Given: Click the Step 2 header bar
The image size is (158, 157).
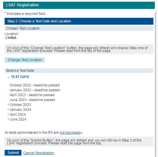Looking at the screenshot, I should (79, 21).
